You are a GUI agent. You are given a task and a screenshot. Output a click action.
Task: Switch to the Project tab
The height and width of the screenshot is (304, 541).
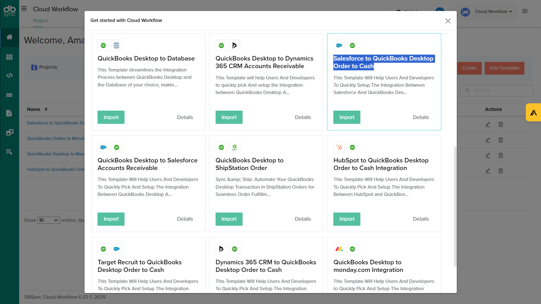[x=41, y=21]
